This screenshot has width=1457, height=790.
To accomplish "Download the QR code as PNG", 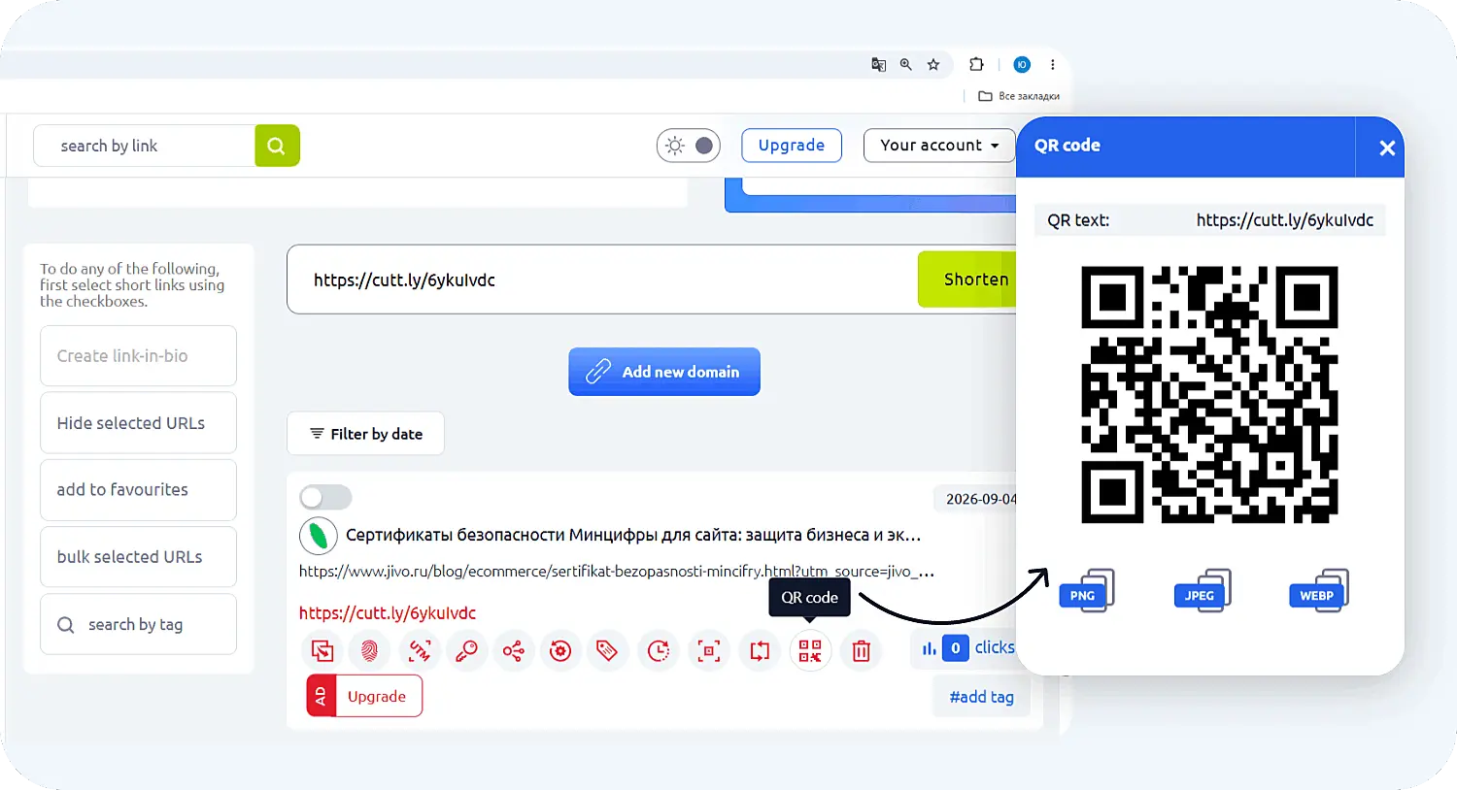I will coord(1087,590).
